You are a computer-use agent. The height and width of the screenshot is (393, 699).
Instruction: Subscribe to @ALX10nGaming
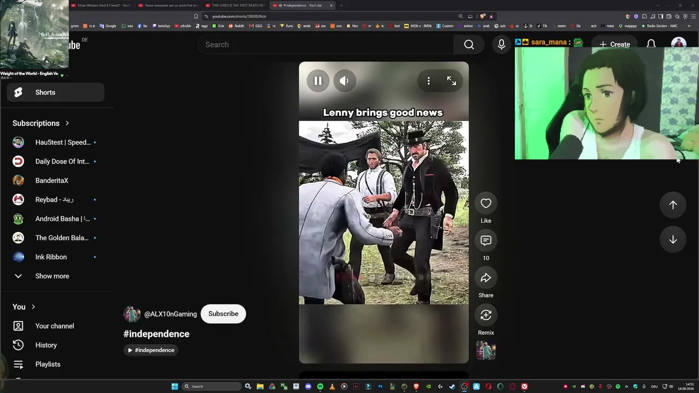tap(223, 314)
